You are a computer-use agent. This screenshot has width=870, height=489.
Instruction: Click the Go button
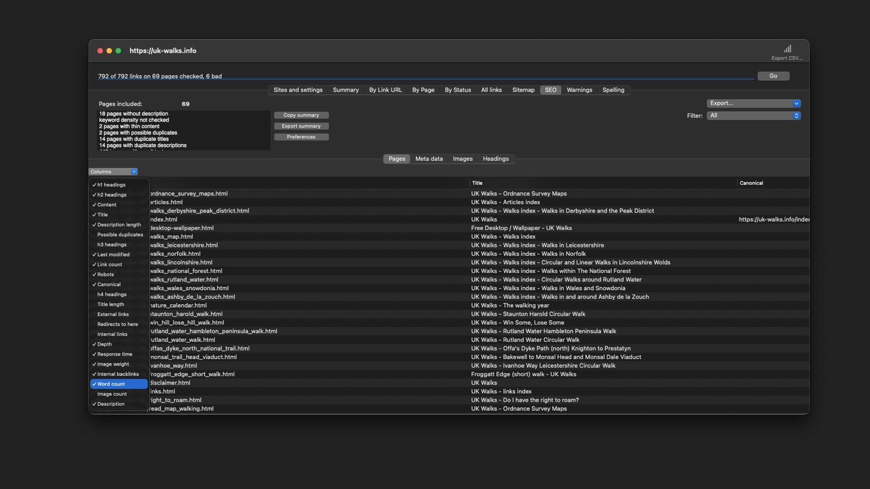(773, 76)
